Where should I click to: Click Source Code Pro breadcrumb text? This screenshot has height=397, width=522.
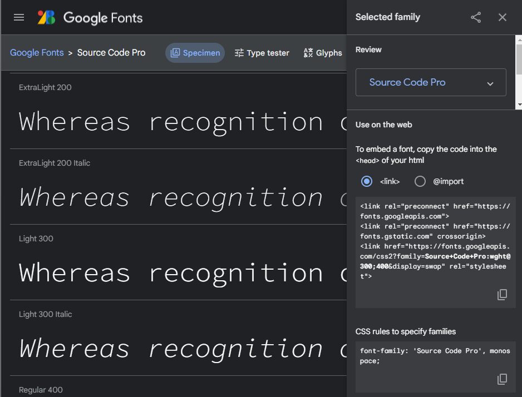(111, 52)
